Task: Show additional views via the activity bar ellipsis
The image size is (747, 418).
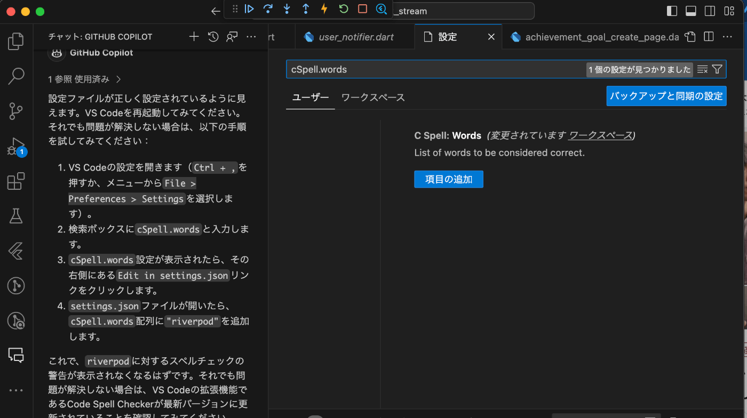Action: [x=16, y=390]
